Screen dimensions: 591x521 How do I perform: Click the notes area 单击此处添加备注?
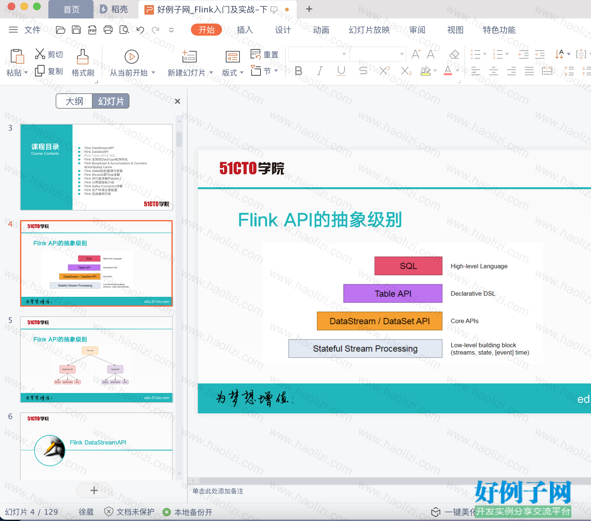[218, 491]
